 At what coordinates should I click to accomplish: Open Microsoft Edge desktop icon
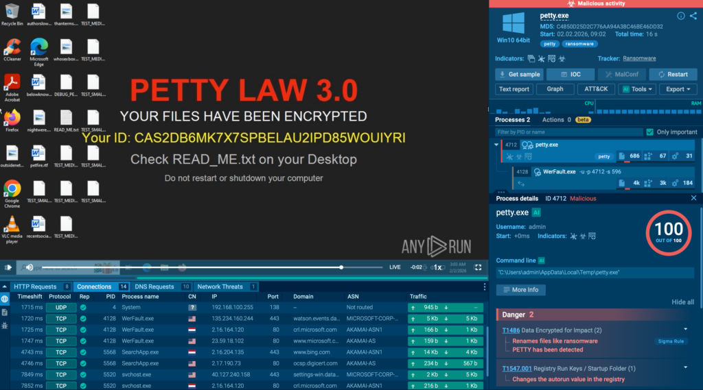[39, 52]
